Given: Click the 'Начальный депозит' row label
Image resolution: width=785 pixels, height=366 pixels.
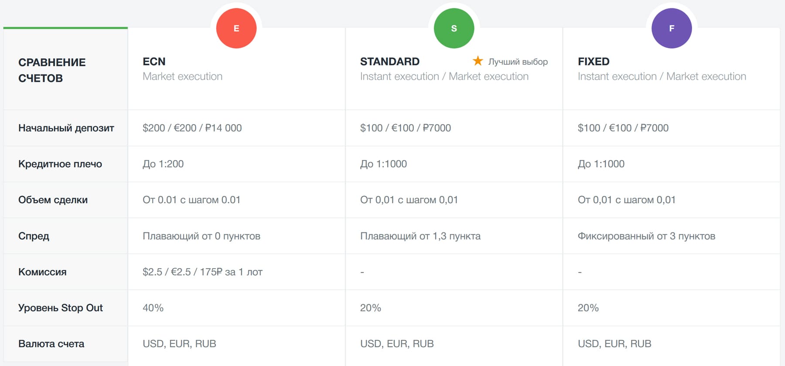Looking at the screenshot, I should coord(66,128).
